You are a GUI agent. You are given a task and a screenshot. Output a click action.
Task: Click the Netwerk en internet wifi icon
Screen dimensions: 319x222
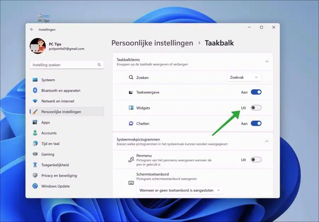pyautogui.click(x=35, y=101)
